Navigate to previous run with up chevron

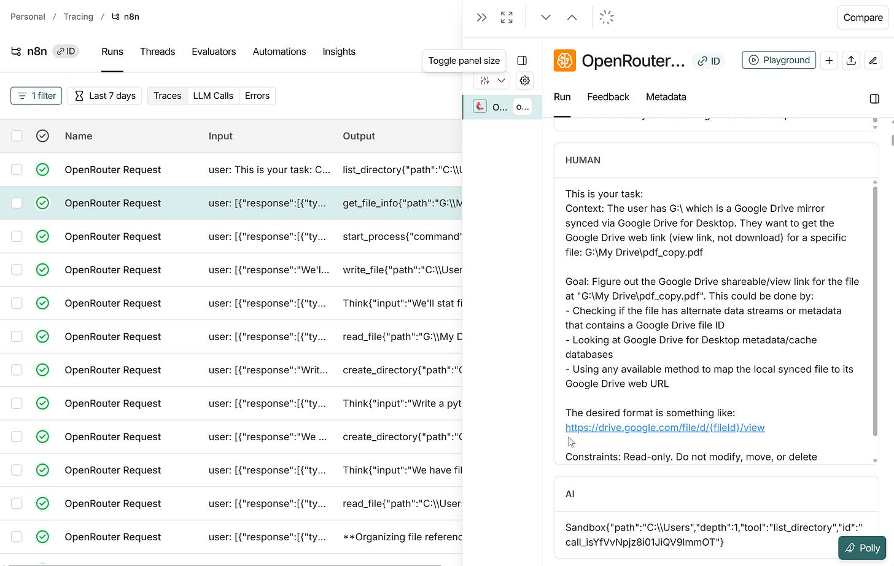pyautogui.click(x=572, y=17)
